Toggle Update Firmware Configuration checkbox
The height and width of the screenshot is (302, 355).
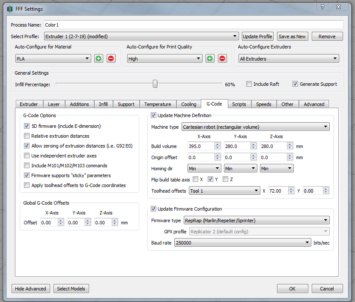click(x=153, y=208)
